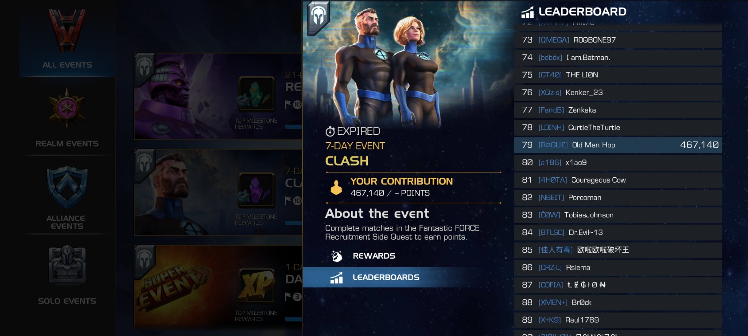Screen dimensions: 748x336
Task: Click the Your Contribution fist icon
Action: pyautogui.click(x=336, y=187)
